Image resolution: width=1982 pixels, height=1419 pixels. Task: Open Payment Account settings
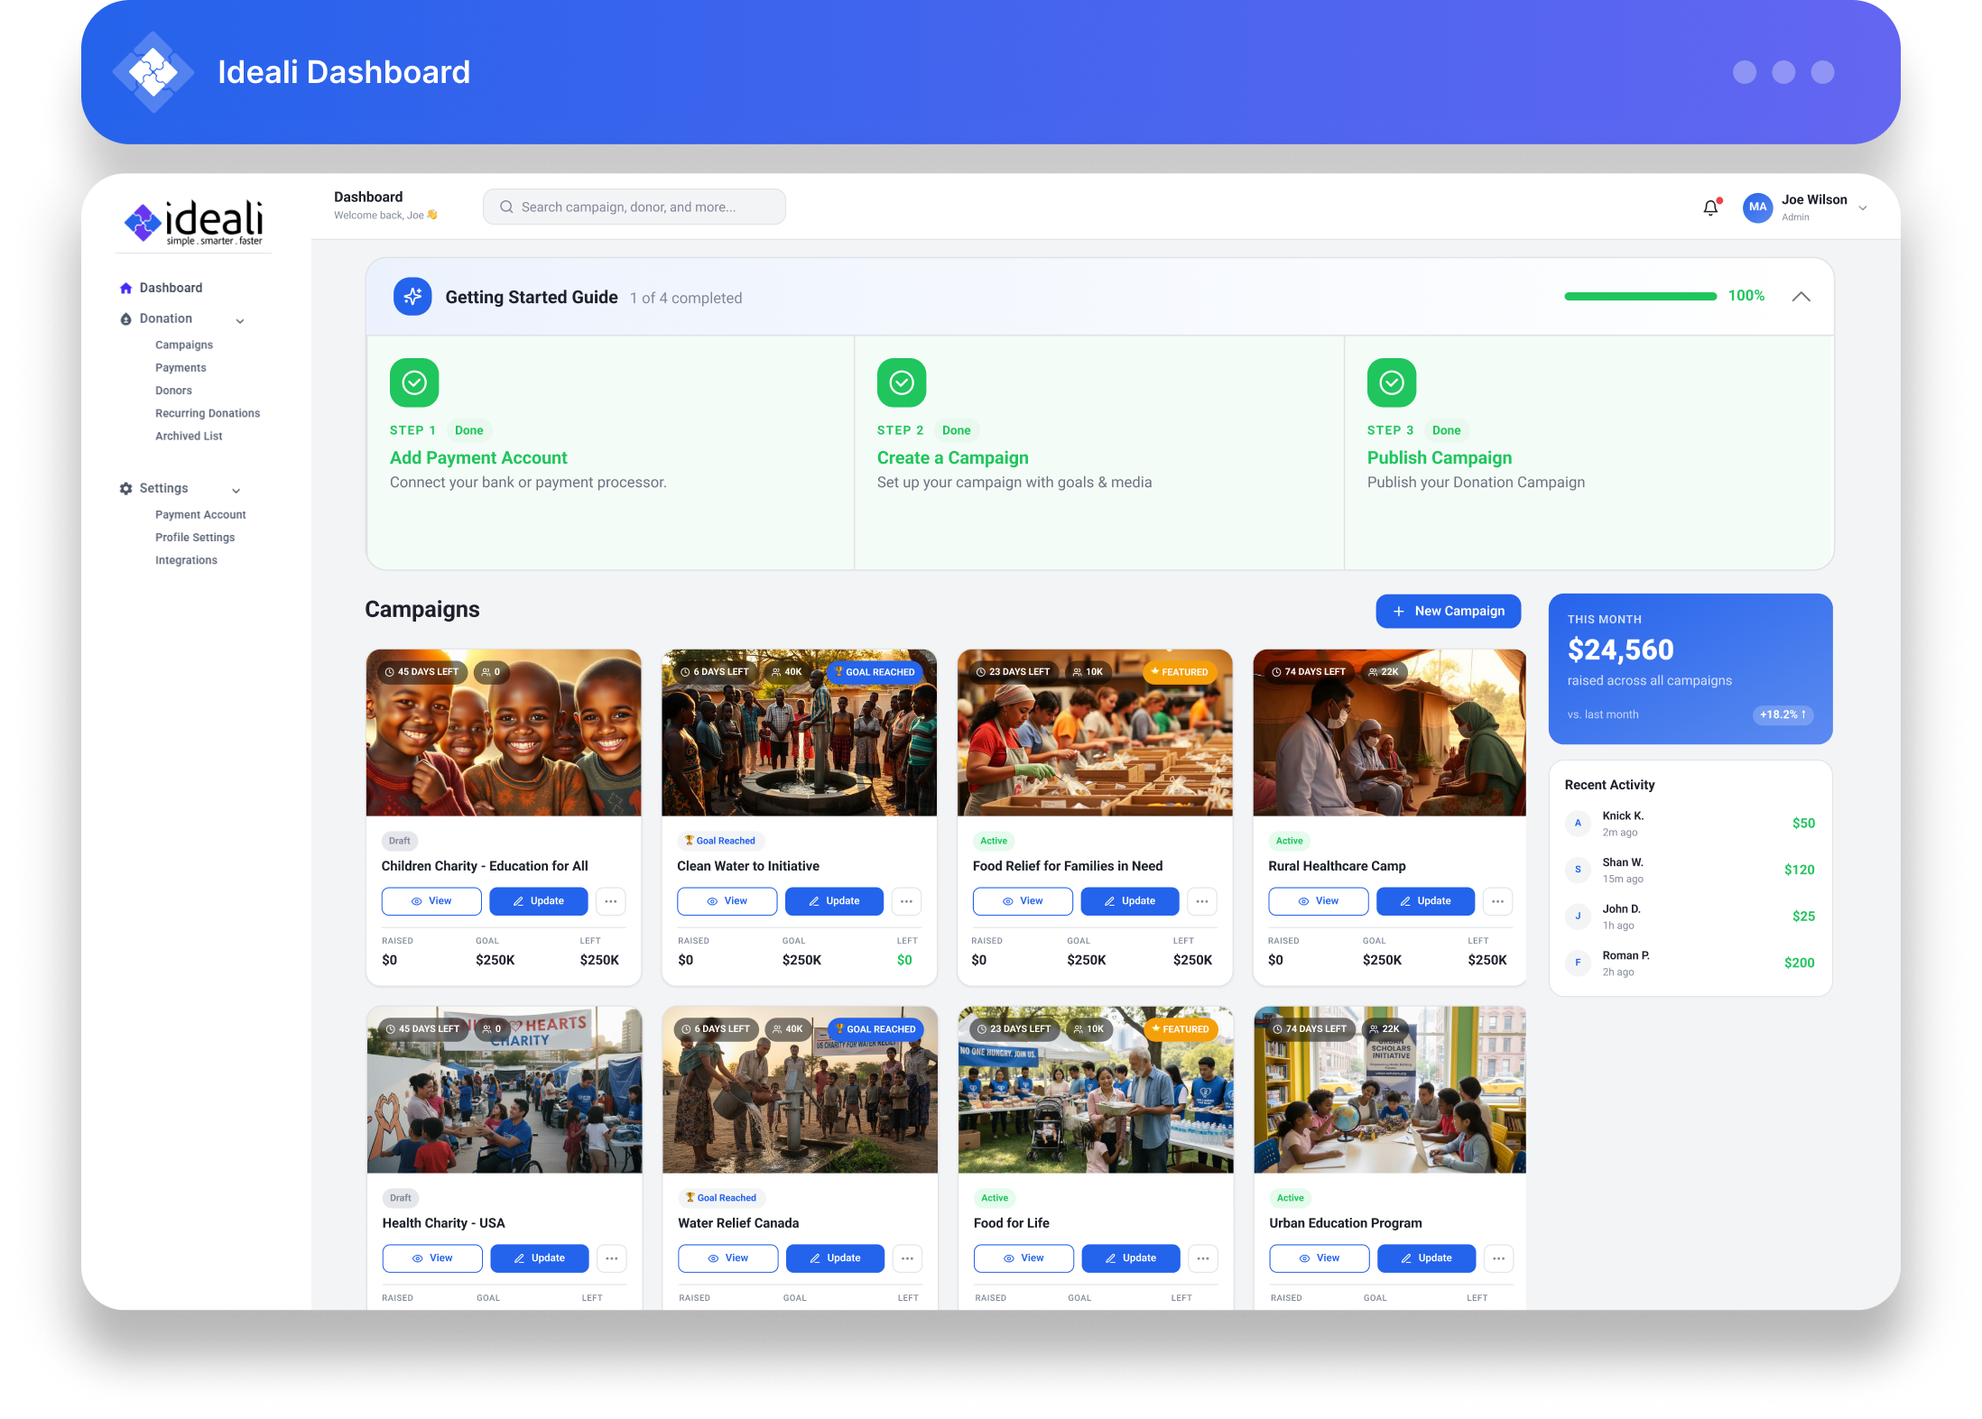pos(200,514)
